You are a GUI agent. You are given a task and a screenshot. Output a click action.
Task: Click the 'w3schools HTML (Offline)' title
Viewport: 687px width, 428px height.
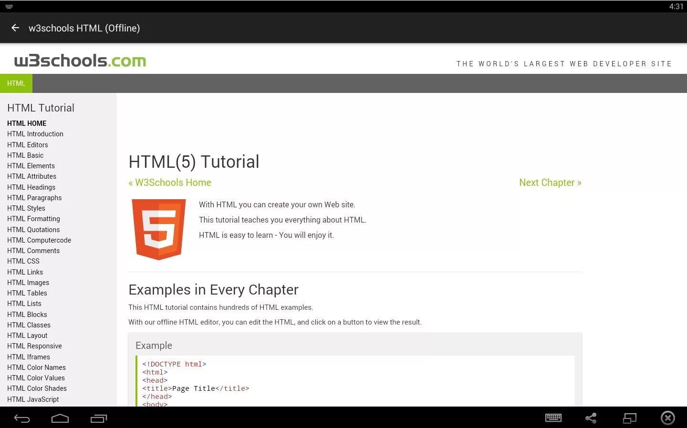click(x=84, y=28)
